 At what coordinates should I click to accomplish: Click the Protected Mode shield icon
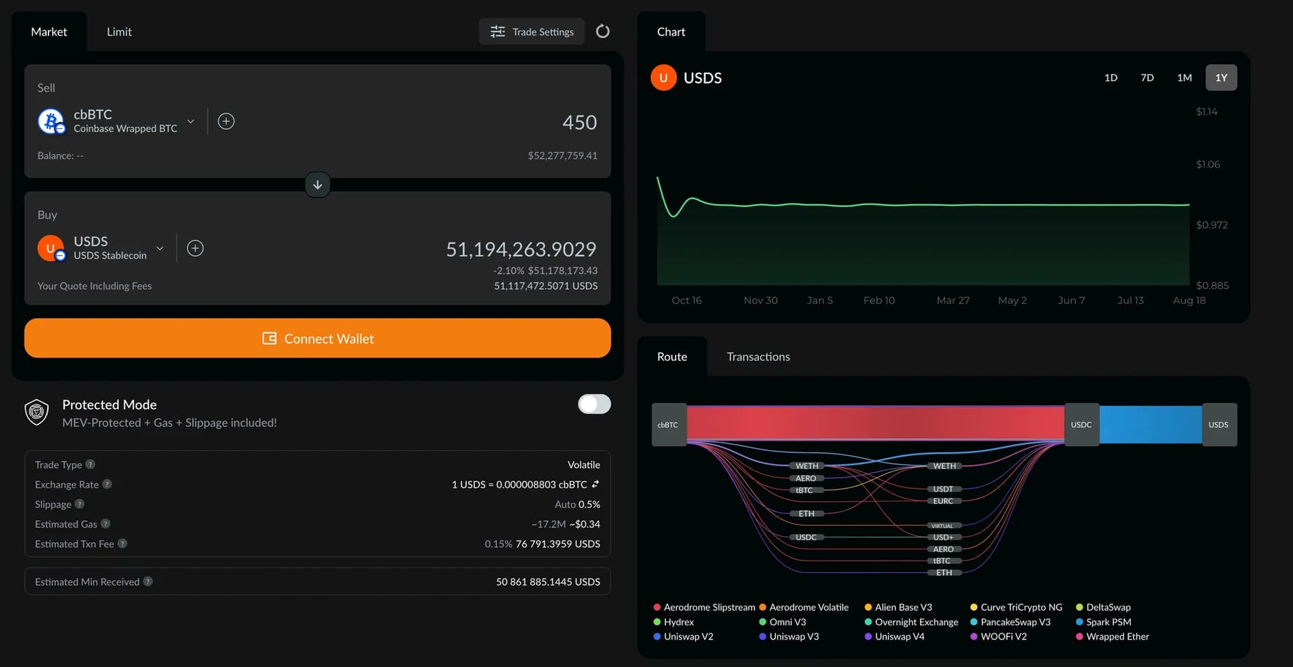pos(36,412)
